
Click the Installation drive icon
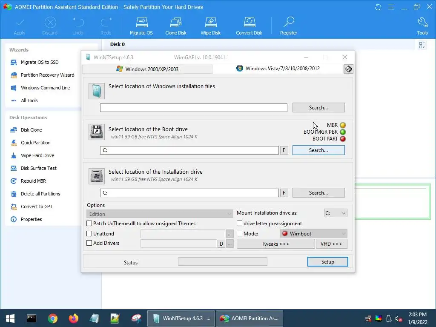tap(97, 176)
